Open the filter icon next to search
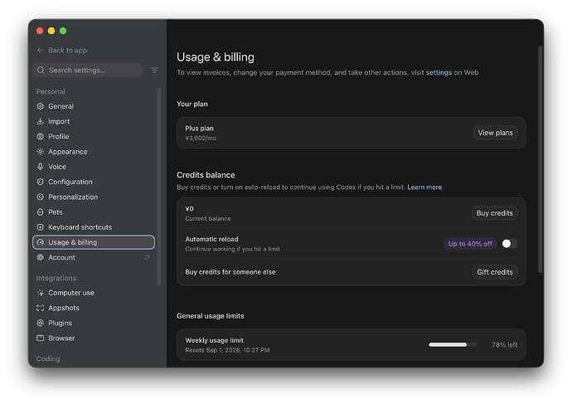Image resolution: width=572 pixels, height=404 pixels. 155,70
